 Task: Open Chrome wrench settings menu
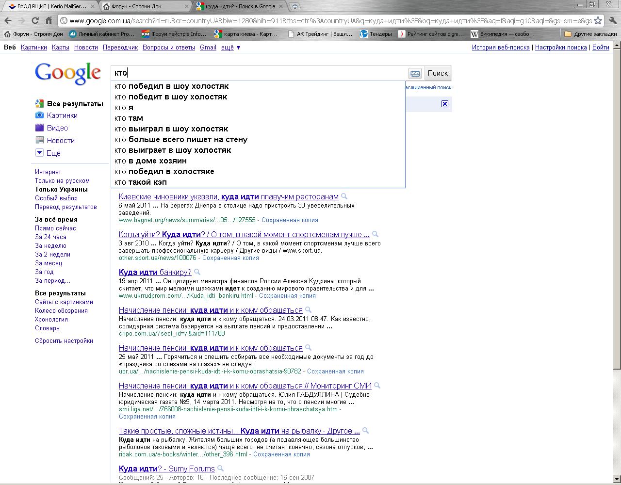tap(613, 20)
